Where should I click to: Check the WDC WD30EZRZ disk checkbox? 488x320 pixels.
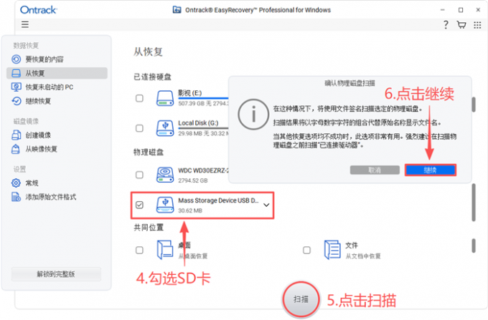[x=139, y=175]
